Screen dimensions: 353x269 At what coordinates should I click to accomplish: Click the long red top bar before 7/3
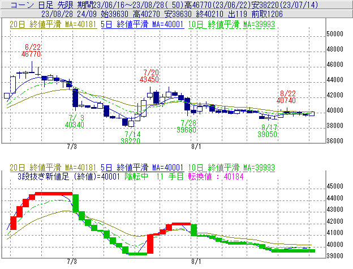point(54,194)
